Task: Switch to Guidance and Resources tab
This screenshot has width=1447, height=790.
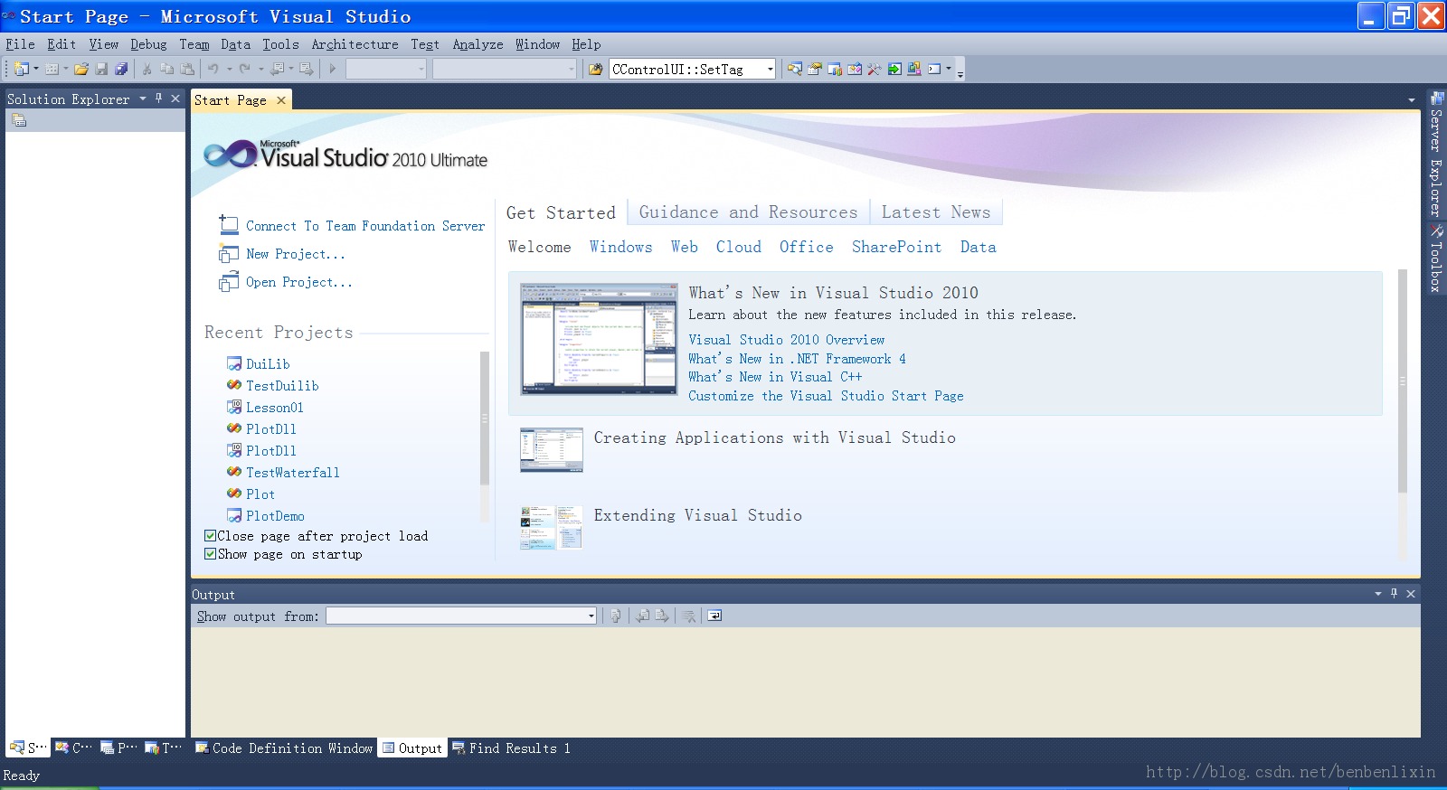Action: [x=748, y=212]
